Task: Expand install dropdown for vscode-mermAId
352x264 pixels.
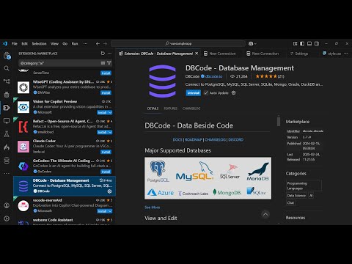Action: (x=110, y=211)
